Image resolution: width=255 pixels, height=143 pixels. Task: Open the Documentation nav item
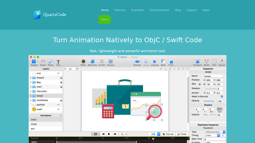pos(160,10)
